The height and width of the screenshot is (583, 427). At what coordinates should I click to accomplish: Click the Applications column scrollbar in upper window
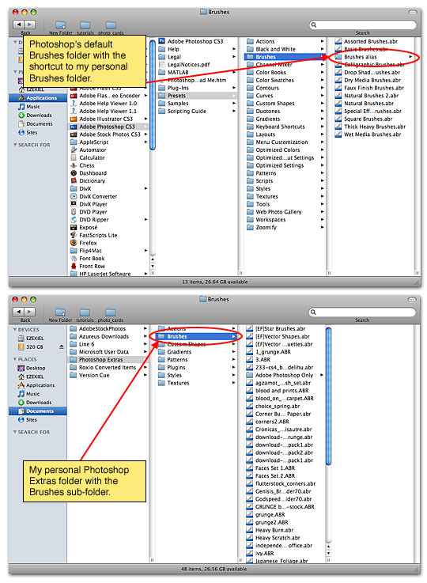(x=153, y=95)
